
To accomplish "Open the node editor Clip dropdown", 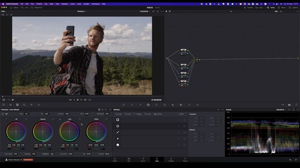I will point(277,11).
